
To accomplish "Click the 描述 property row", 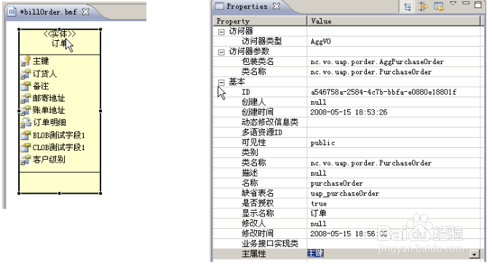I will pyautogui.click(x=346, y=173).
